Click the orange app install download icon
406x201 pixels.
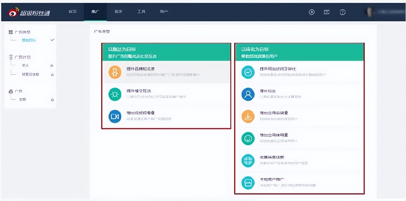tap(248, 116)
